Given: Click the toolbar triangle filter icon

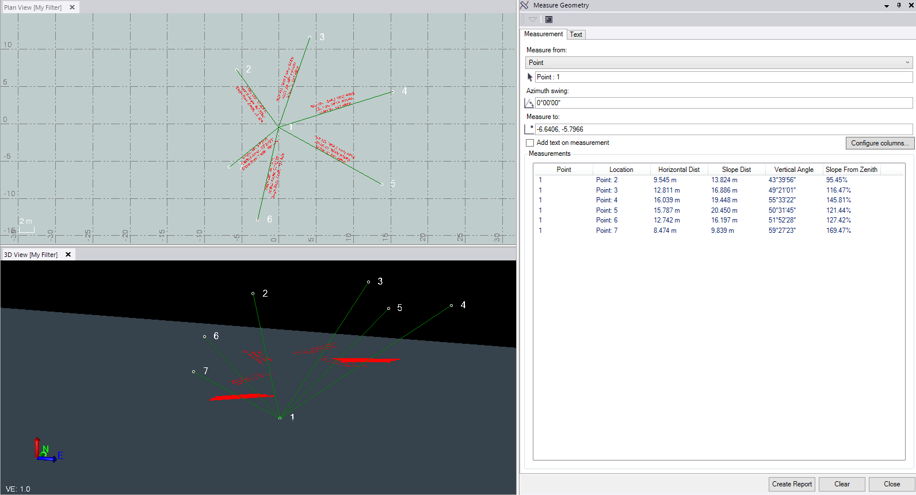Looking at the screenshot, I should pyautogui.click(x=533, y=20).
